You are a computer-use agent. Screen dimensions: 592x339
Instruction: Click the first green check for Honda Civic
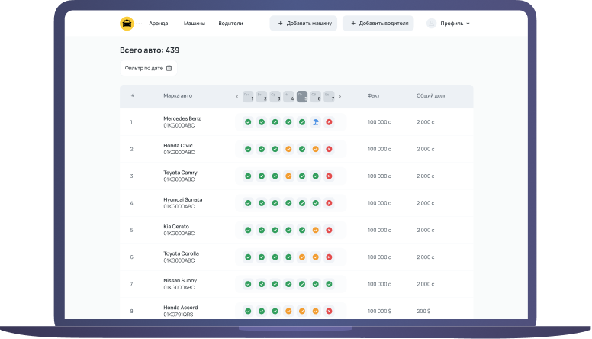(248, 149)
